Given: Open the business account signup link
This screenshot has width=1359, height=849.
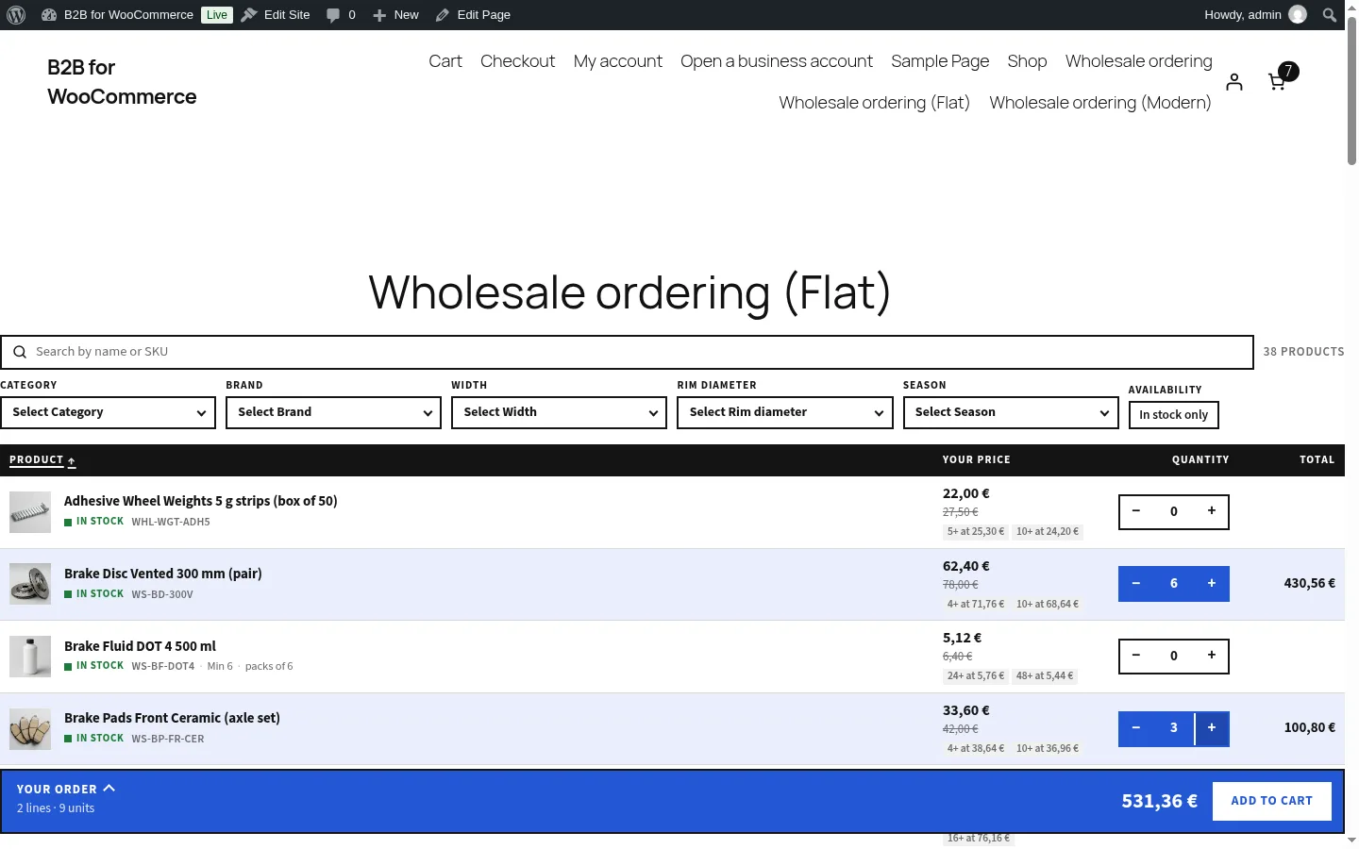Looking at the screenshot, I should [x=777, y=61].
